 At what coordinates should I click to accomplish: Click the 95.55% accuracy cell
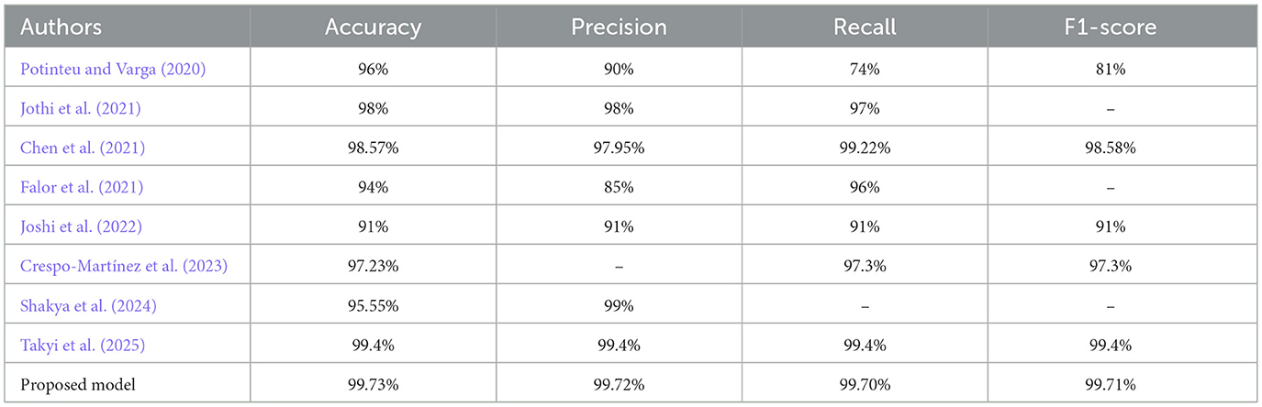tap(373, 306)
